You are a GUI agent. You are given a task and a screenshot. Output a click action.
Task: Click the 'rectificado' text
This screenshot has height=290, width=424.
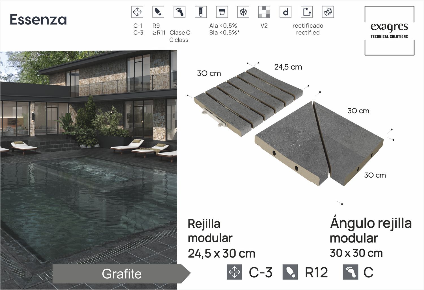308,26
